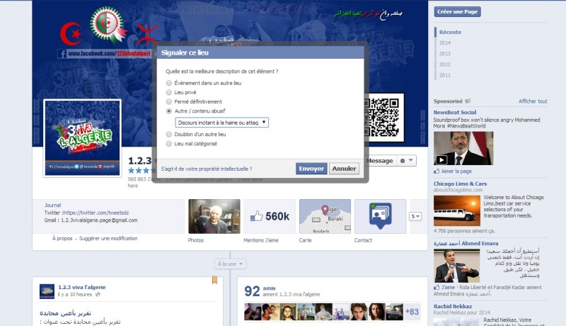Open the Twitter tweetsdz URL
566x326 pixels.
click(x=96, y=213)
